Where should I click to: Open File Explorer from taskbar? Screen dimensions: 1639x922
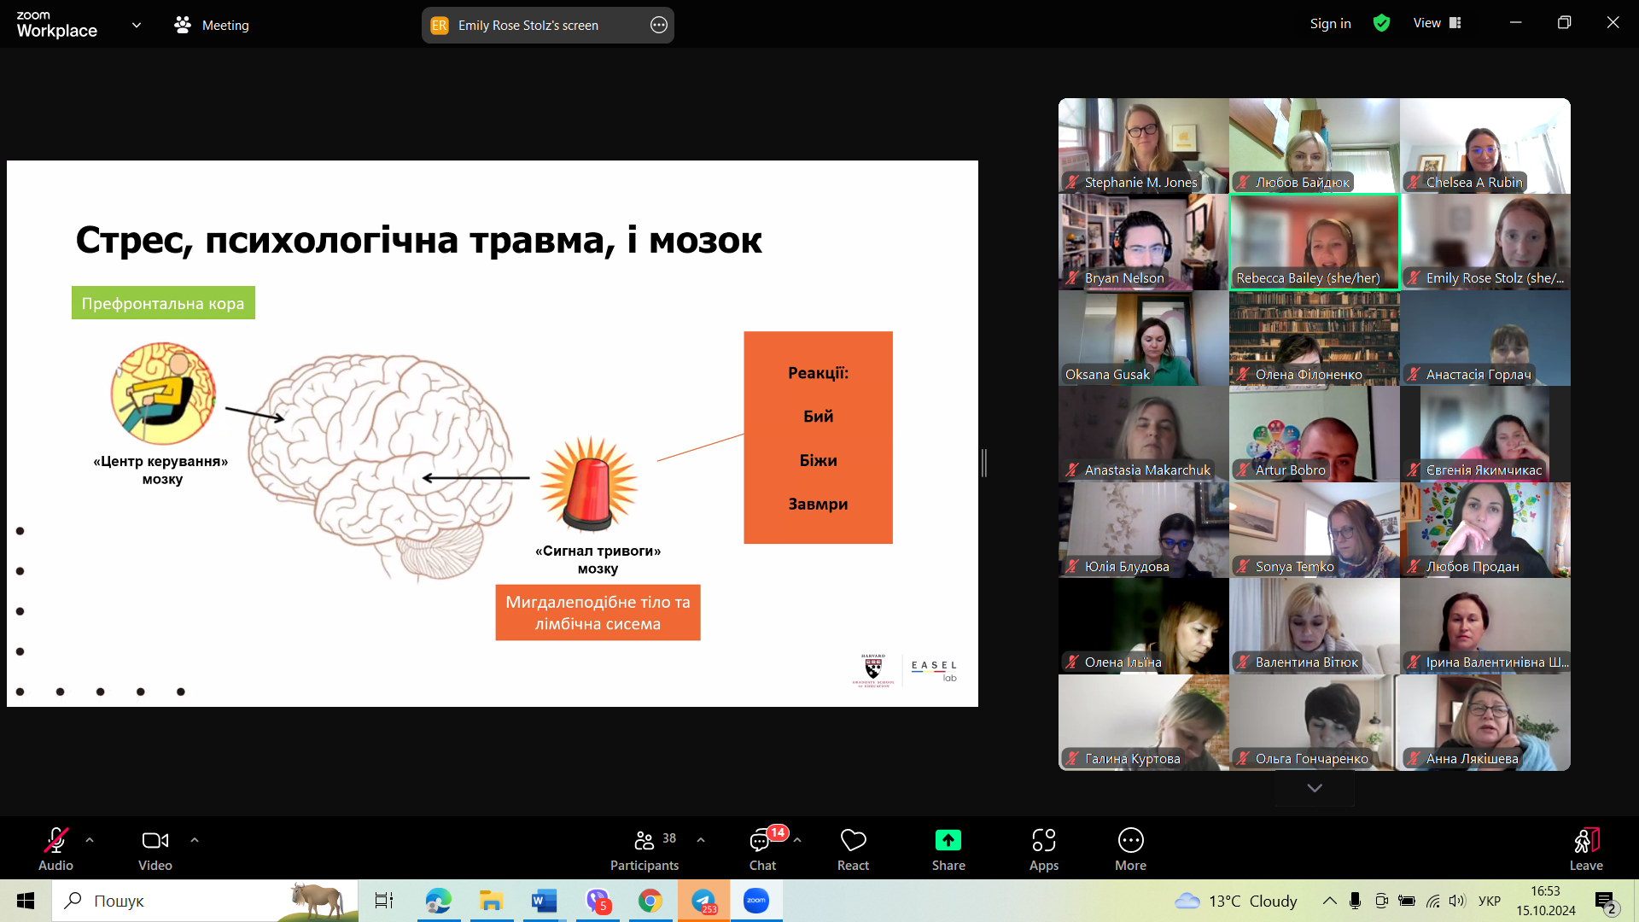[x=491, y=901]
